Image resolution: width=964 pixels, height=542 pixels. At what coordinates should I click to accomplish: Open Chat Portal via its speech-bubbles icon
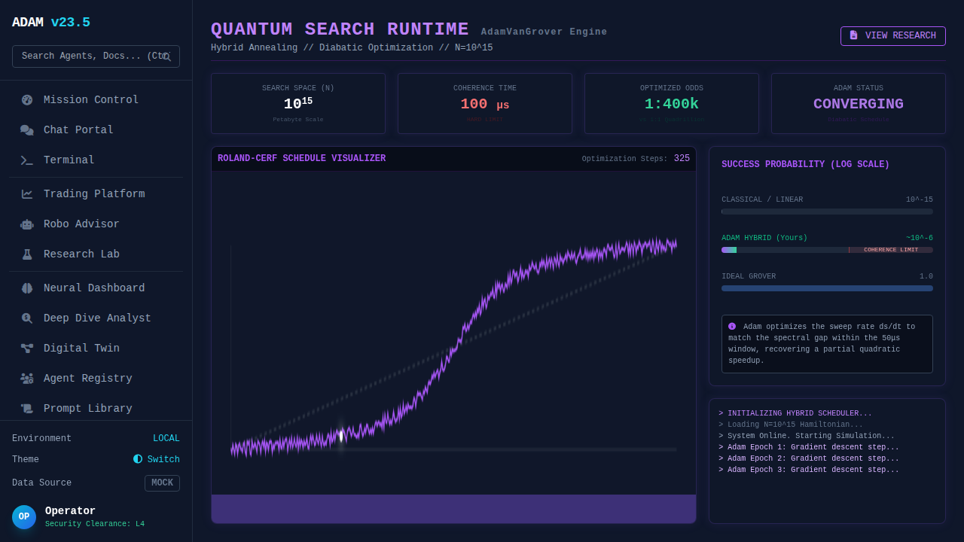(27, 130)
